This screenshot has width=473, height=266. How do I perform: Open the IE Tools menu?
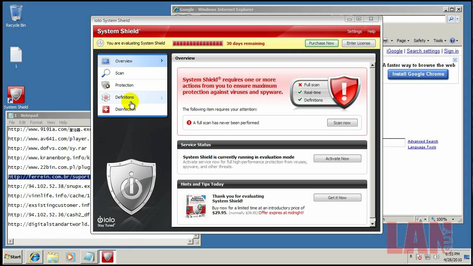point(440,41)
